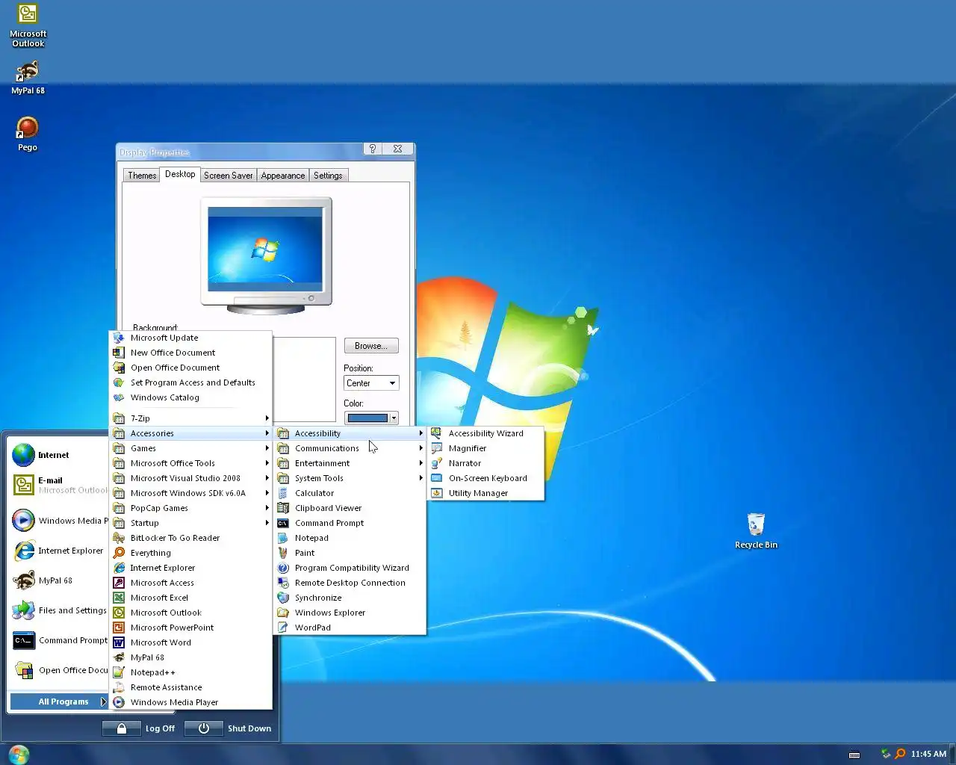
Task: Expand Communications submenu
Action: pos(350,448)
